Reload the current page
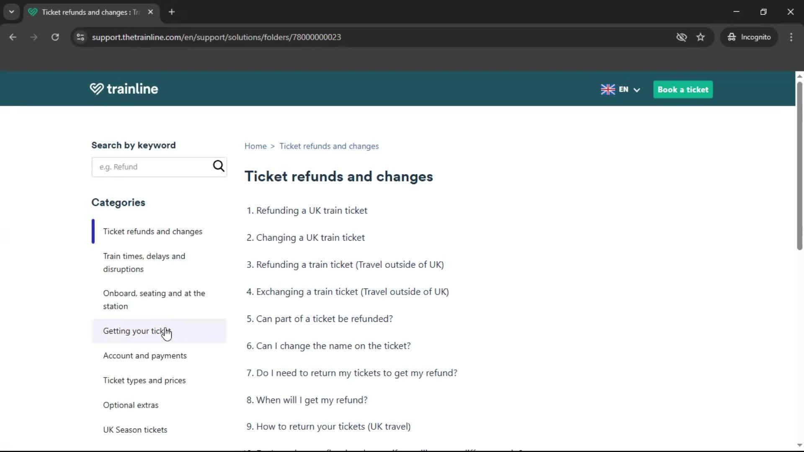This screenshot has width=804, height=452. (x=55, y=37)
